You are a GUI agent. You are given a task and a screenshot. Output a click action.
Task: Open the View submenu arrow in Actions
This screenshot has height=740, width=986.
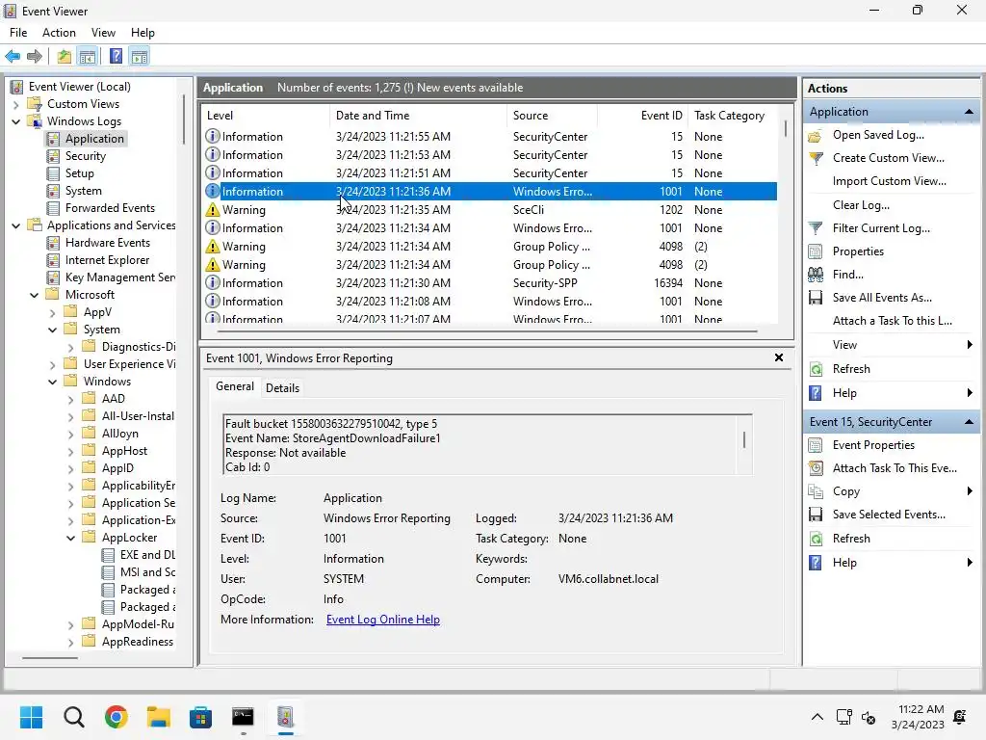[x=969, y=345]
